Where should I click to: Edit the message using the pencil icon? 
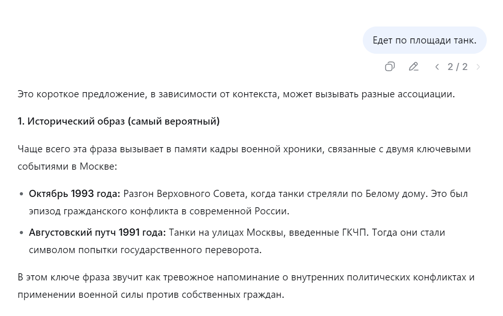(413, 66)
